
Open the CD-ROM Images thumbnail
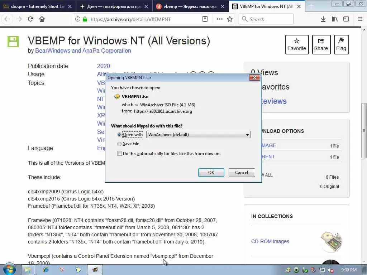tap(331, 241)
